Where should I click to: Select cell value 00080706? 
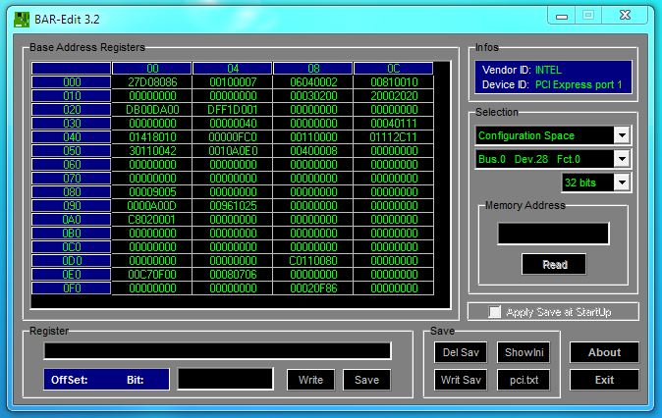[232, 275]
